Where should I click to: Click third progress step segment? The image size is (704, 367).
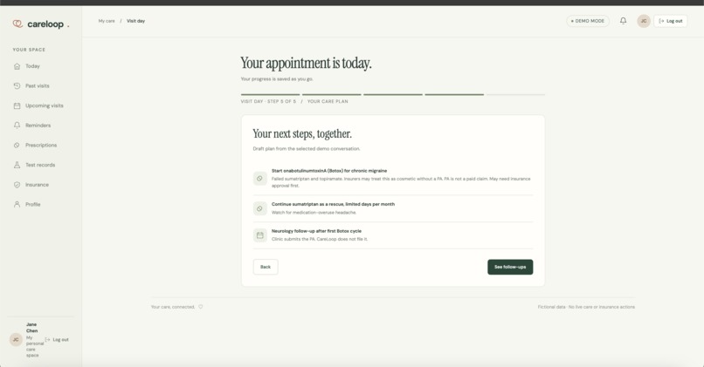click(393, 94)
